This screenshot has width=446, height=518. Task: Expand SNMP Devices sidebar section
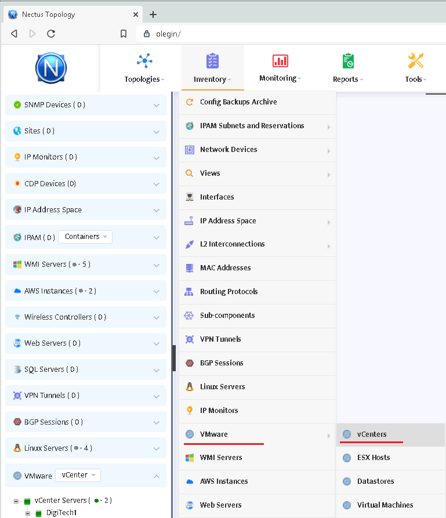156,106
